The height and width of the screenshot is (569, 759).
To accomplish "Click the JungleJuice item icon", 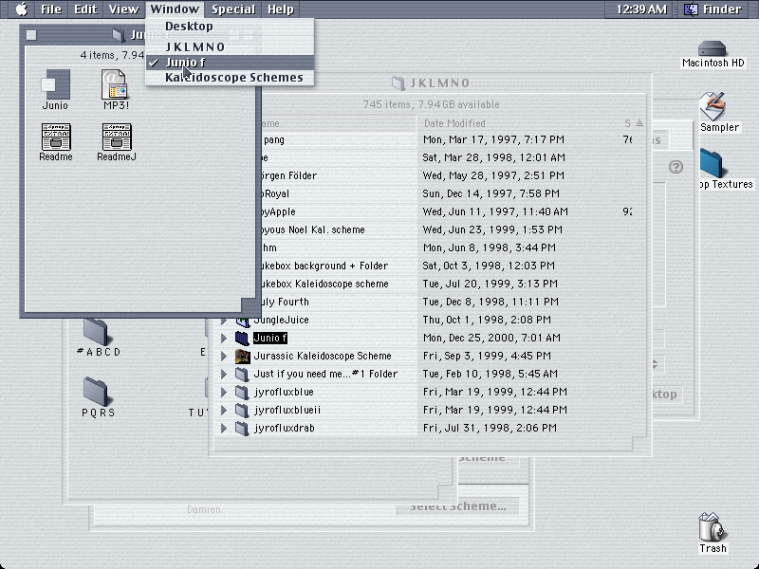I will tap(242, 320).
